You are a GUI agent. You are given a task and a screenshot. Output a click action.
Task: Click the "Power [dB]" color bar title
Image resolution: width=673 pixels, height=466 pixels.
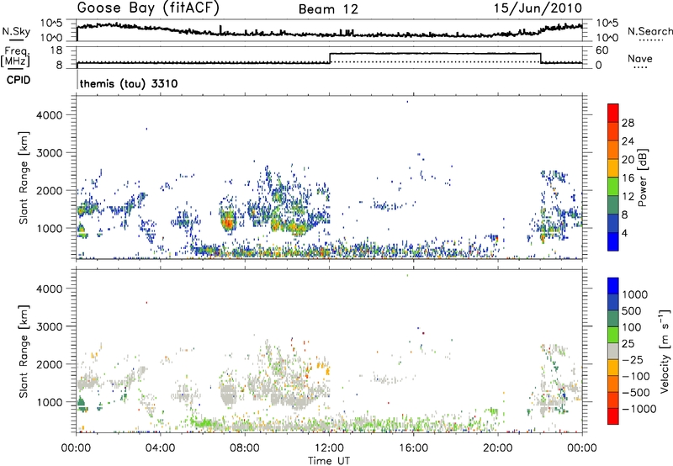click(x=643, y=177)
